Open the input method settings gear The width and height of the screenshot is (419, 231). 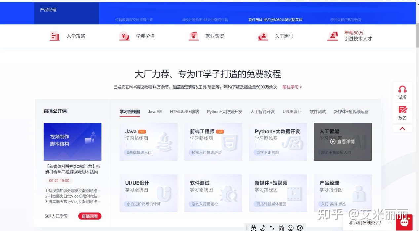coord(299,227)
